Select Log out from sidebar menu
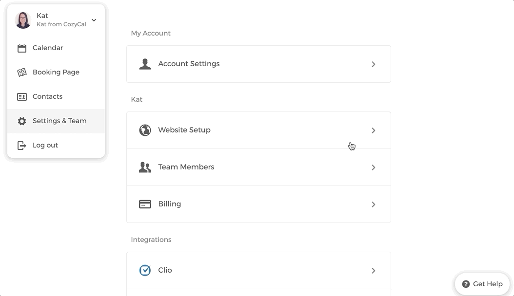This screenshot has width=514, height=296. pos(45,146)
